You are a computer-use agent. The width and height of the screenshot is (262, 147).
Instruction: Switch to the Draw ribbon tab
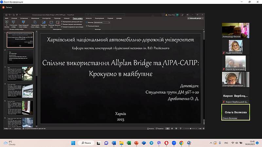point(35,18)
